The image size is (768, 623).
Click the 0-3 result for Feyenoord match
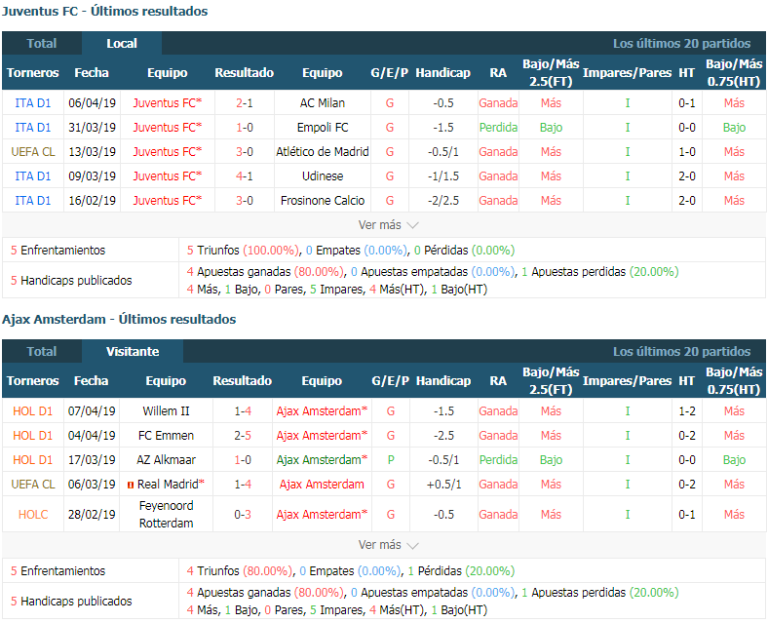(x=243, y=514)
